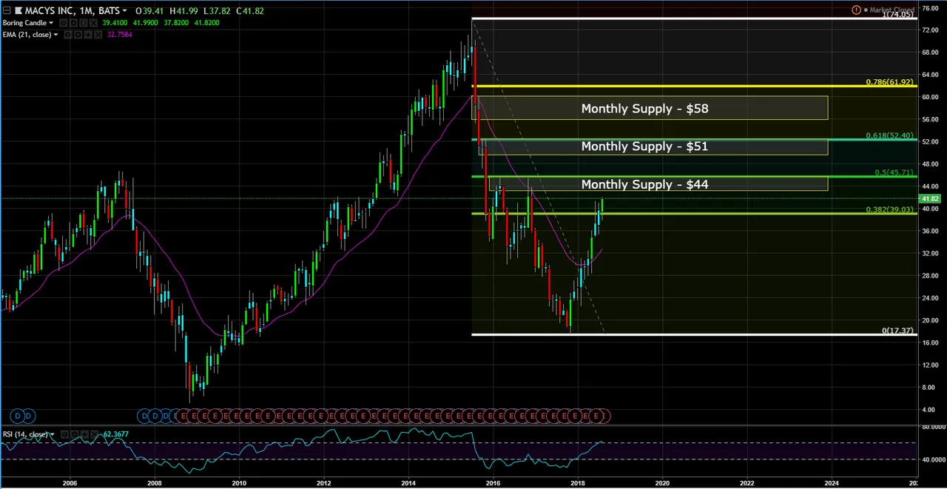Remove RSI indicator with X icon

(x=94, y=434)
